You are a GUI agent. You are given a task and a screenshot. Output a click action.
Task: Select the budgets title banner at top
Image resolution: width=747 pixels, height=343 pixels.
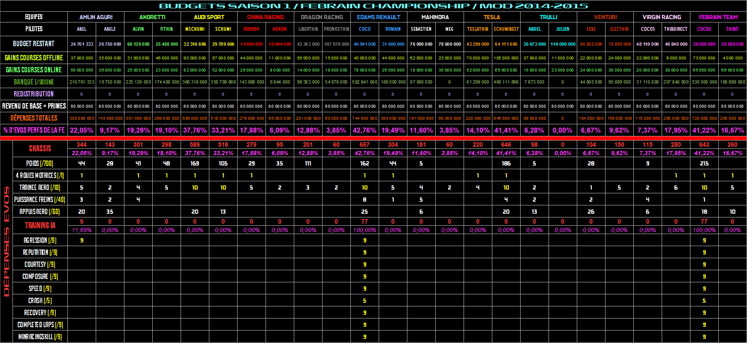point(373,6)
